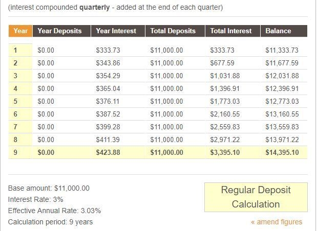Click year 2 total interest $677.59
The height and width of the screenshot is (231, 317).
pyautogui.click(x=222, y=63)
